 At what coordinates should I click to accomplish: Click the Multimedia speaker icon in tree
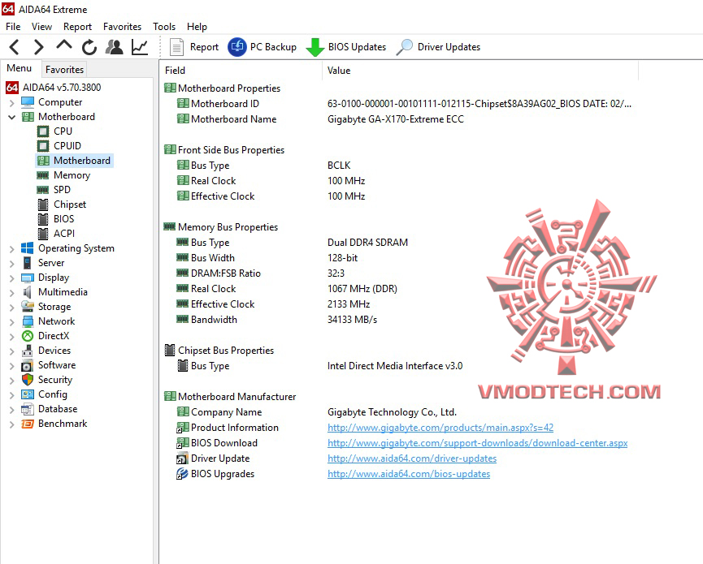pyautogui.click(x=28, y=292)
